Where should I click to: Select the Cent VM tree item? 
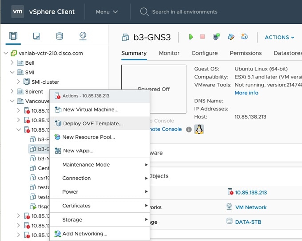[x=40, y=168]
